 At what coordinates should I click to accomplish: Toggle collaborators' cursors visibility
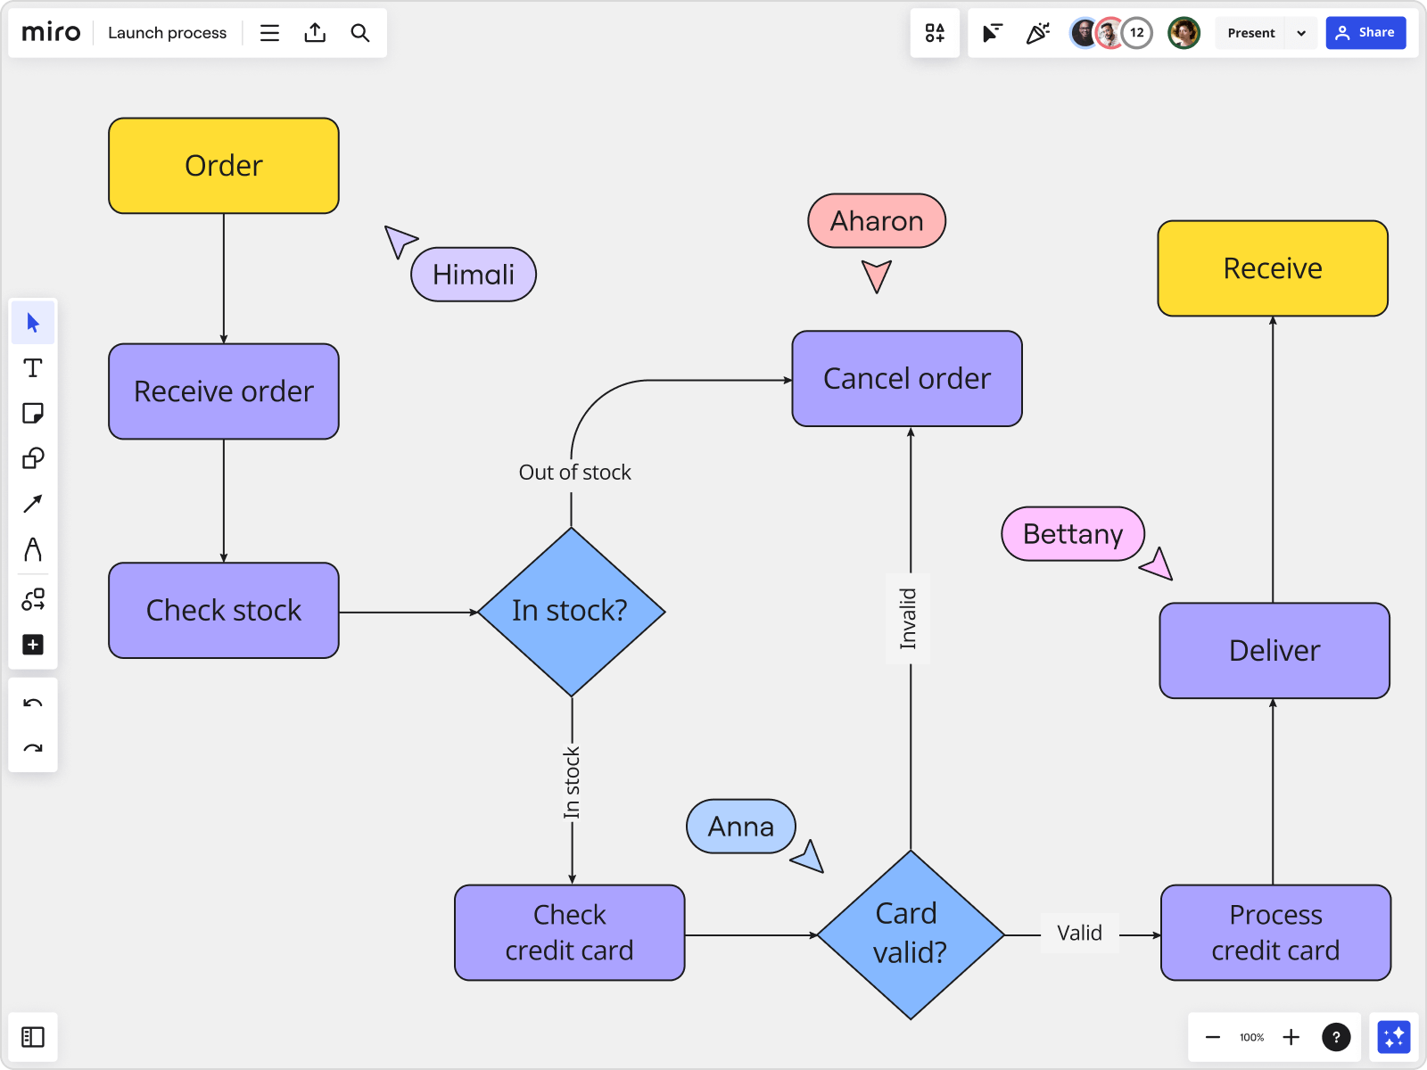[991, 33]
